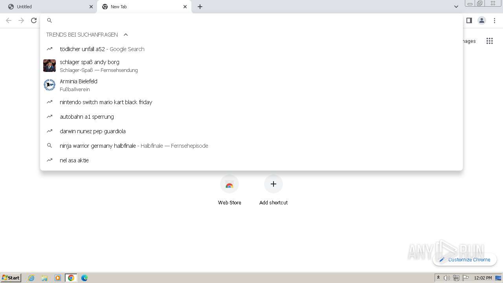
Task: Open the Google apps grid
Action: pyautogui.click(x=489, y=41)
